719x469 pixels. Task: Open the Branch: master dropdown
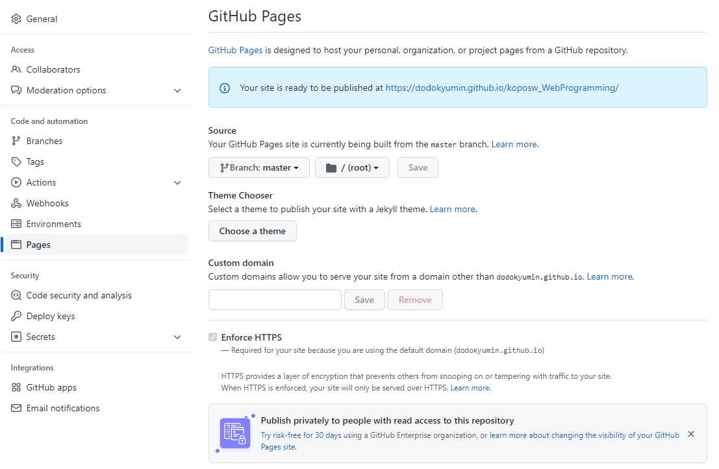259,167
